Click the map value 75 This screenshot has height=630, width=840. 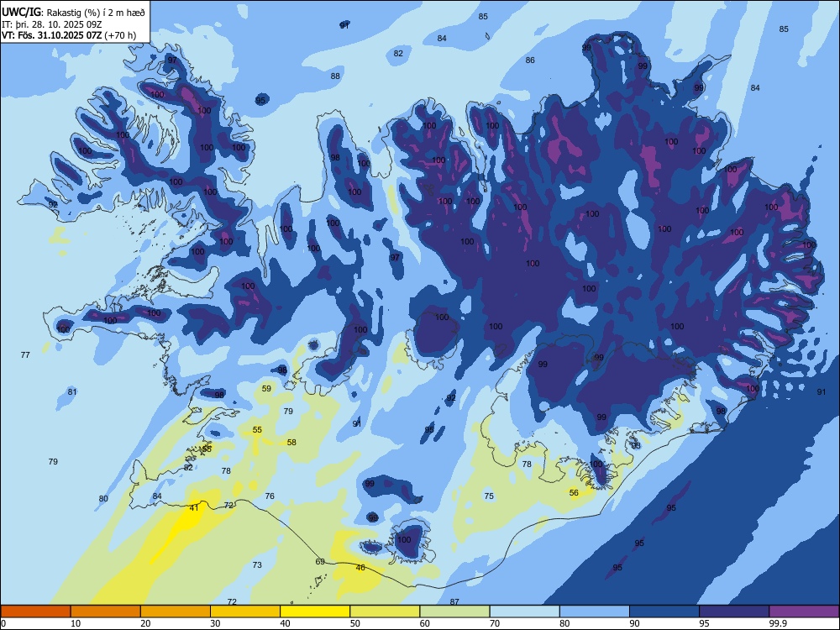tap(489, 496)
